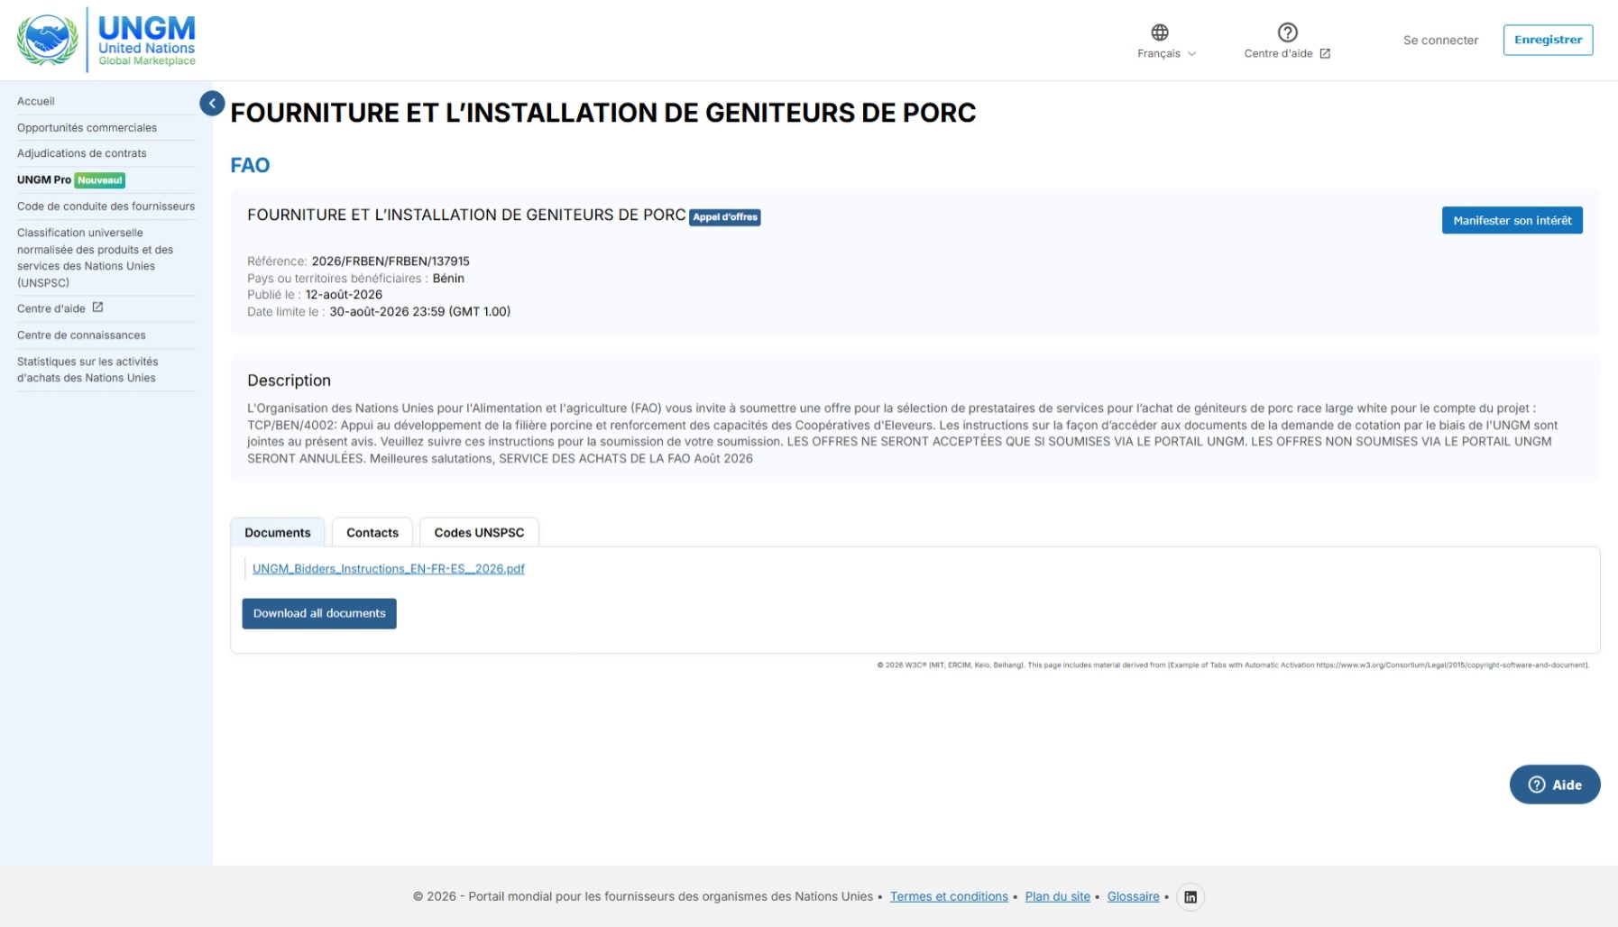1618x927 pixels.
Task: Click the Manifester son intérêt button
Action: point(1512,220)
